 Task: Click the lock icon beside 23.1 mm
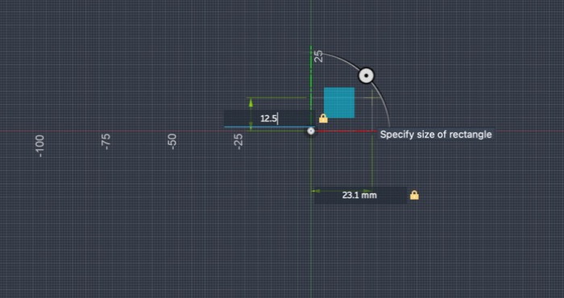point(414,195)
